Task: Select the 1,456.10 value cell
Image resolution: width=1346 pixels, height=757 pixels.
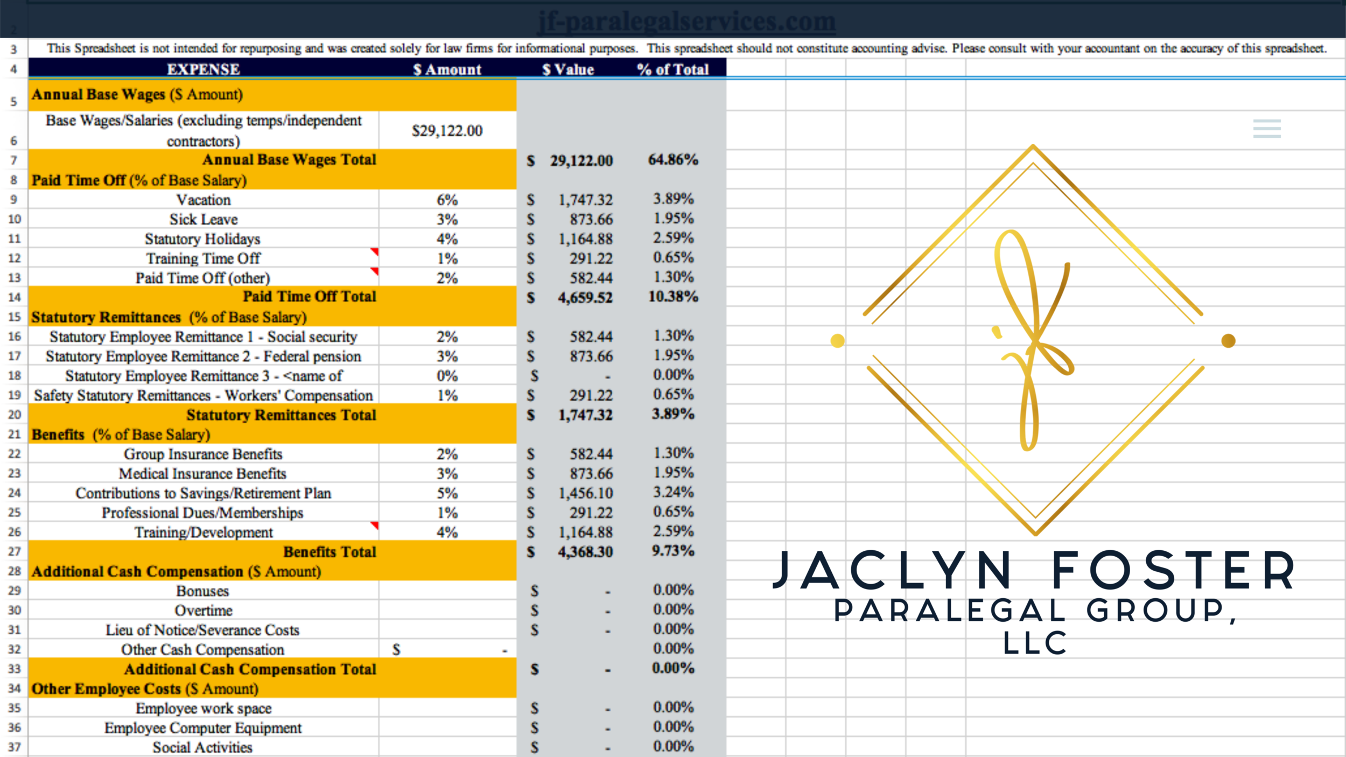Action: (x=568, y=493)
